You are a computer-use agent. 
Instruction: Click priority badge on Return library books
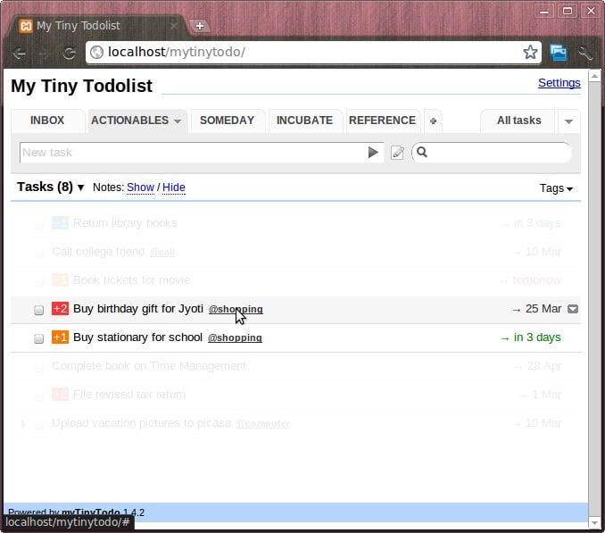[x=60, y=223]
